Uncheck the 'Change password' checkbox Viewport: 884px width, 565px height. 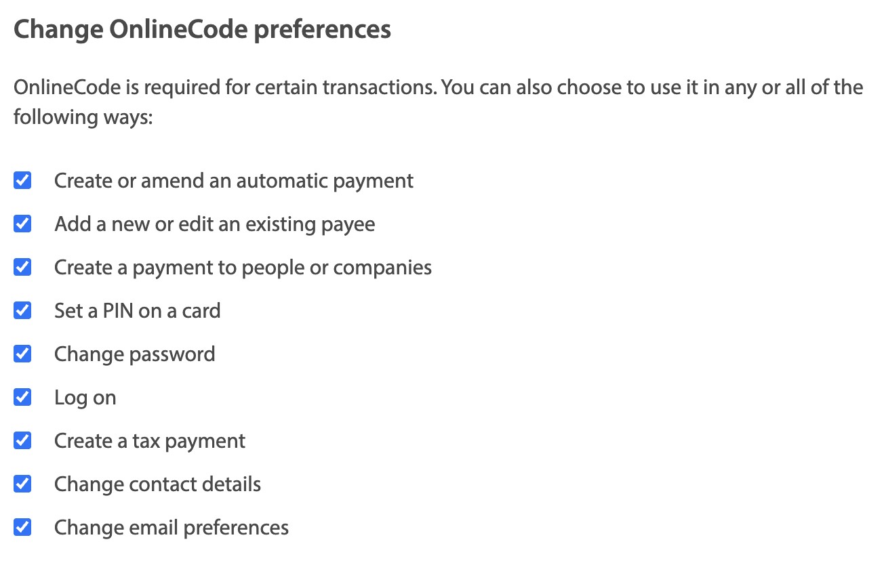(22, 354)
